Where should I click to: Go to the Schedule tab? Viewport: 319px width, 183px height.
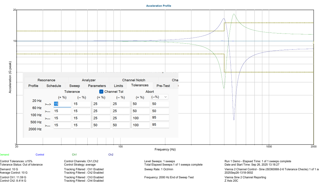[54, 86]
